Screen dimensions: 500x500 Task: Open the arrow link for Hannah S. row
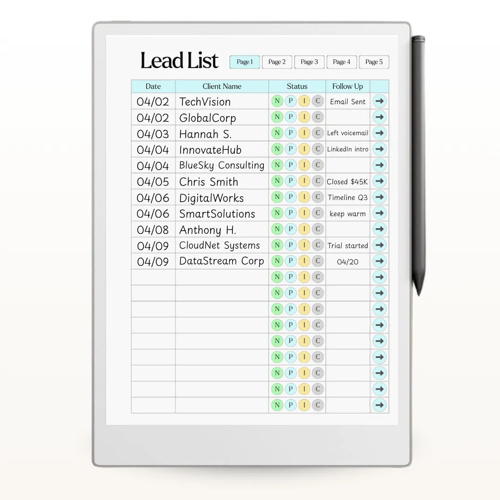click(380, 133)
